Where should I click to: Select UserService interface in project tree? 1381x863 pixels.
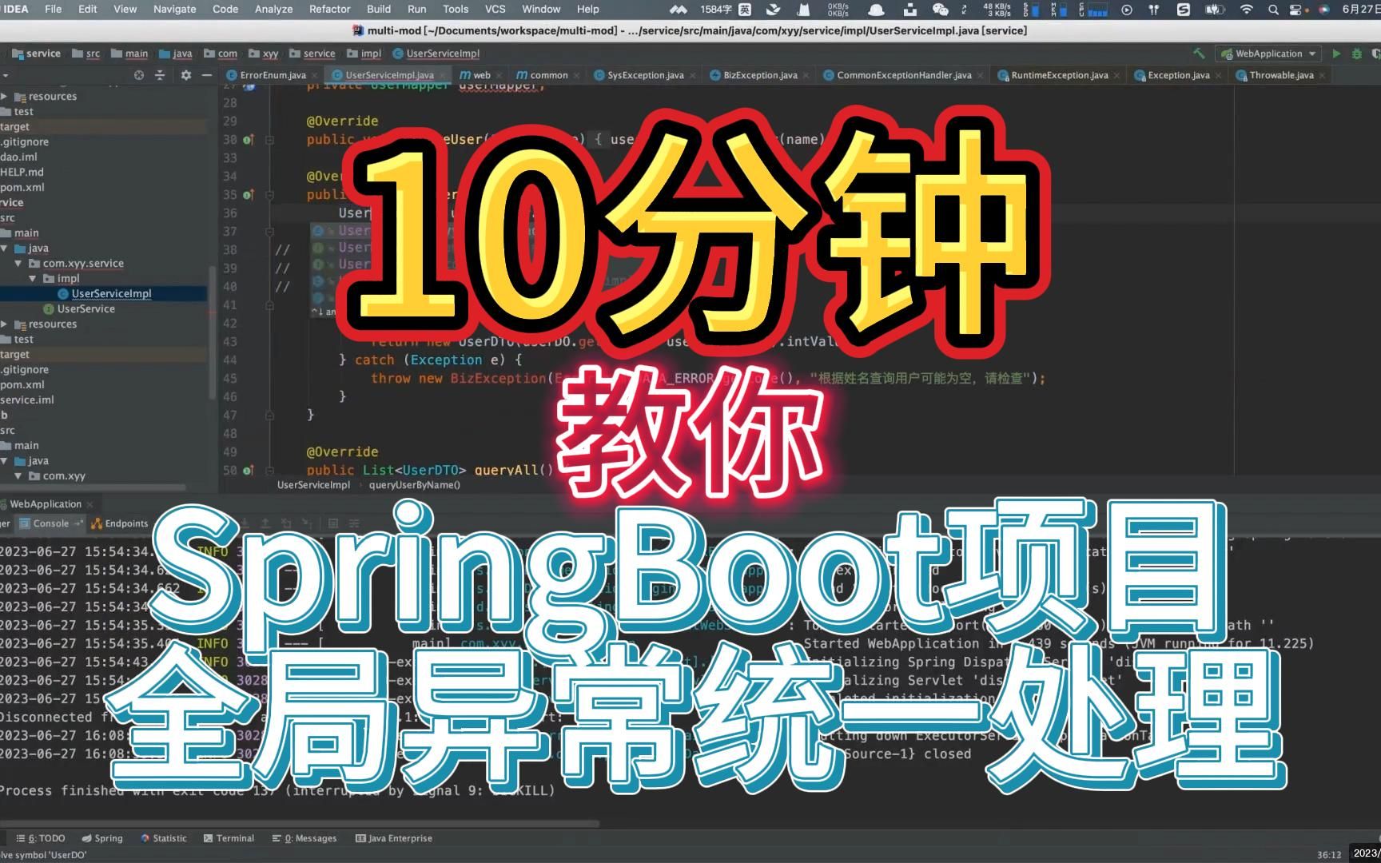click(86, 308)
